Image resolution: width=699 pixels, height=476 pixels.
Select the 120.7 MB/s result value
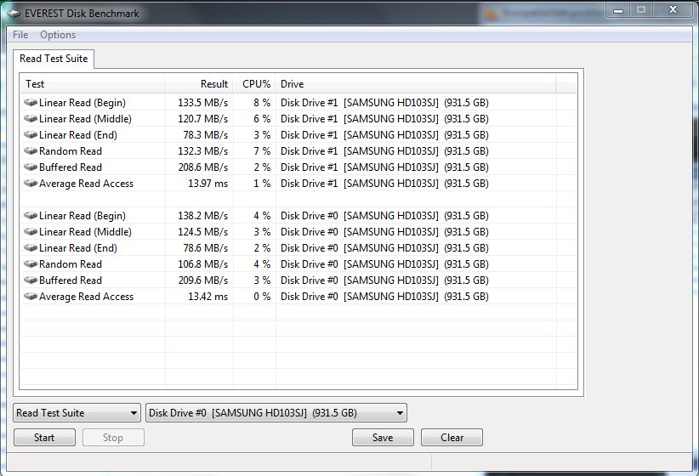click(x=203, y=118)
